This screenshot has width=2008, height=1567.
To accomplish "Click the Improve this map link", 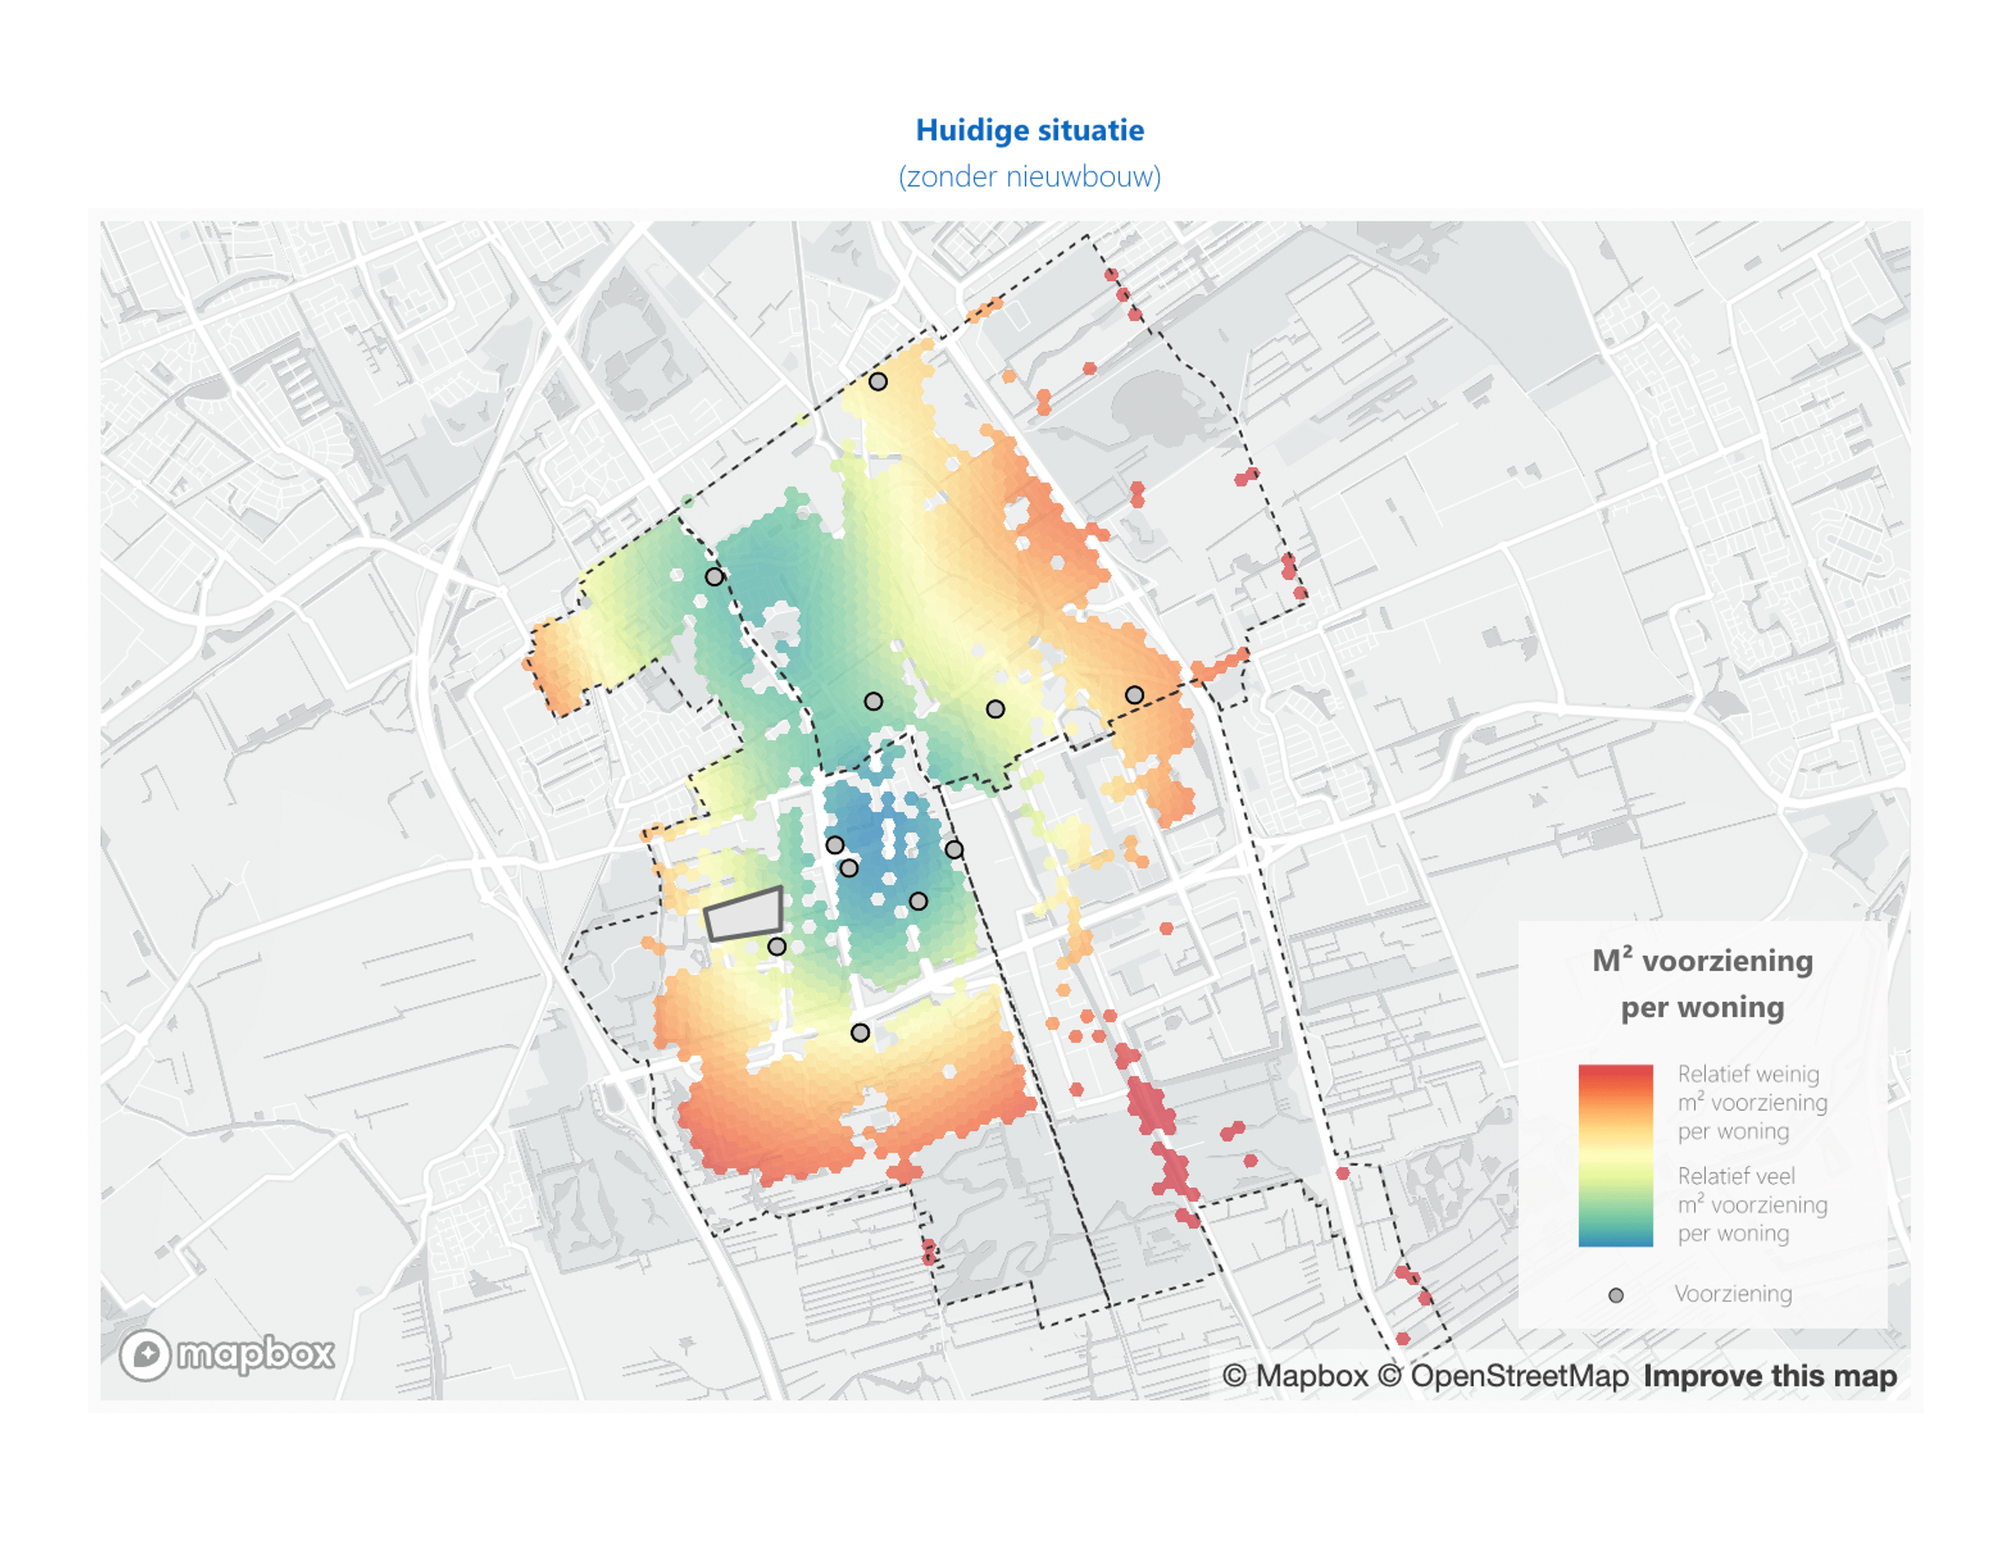I will 1770,1376.
